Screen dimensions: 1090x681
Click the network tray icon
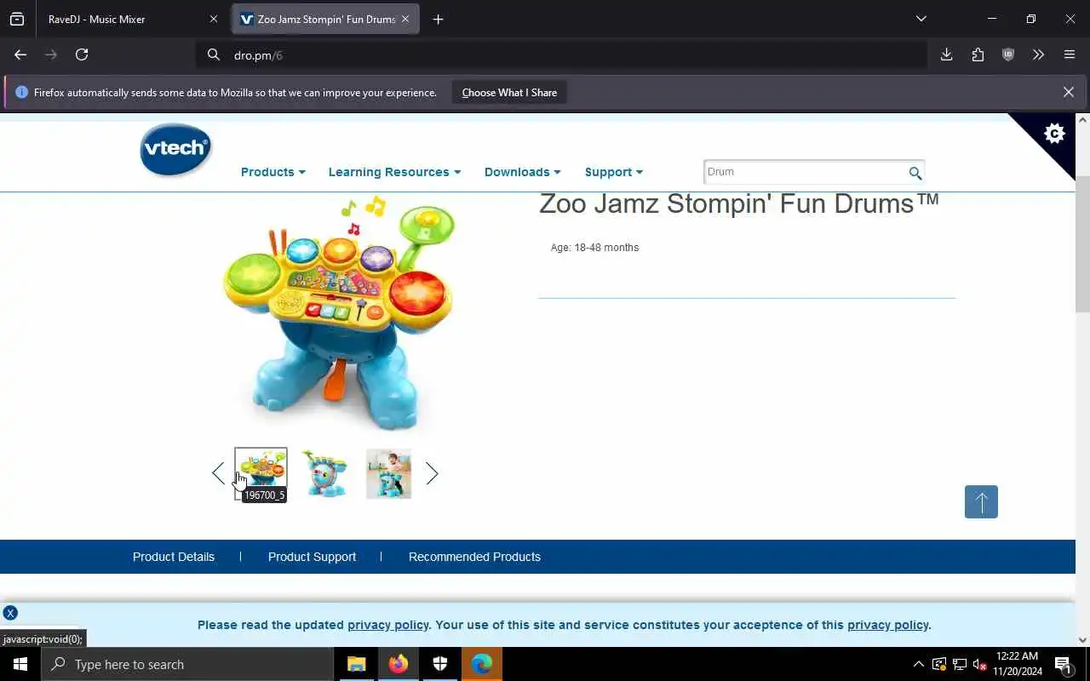click(x=960, y=664)
